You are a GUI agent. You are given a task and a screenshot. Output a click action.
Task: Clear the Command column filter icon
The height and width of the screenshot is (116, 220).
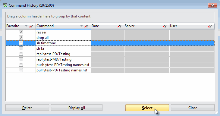pos(86,26)
